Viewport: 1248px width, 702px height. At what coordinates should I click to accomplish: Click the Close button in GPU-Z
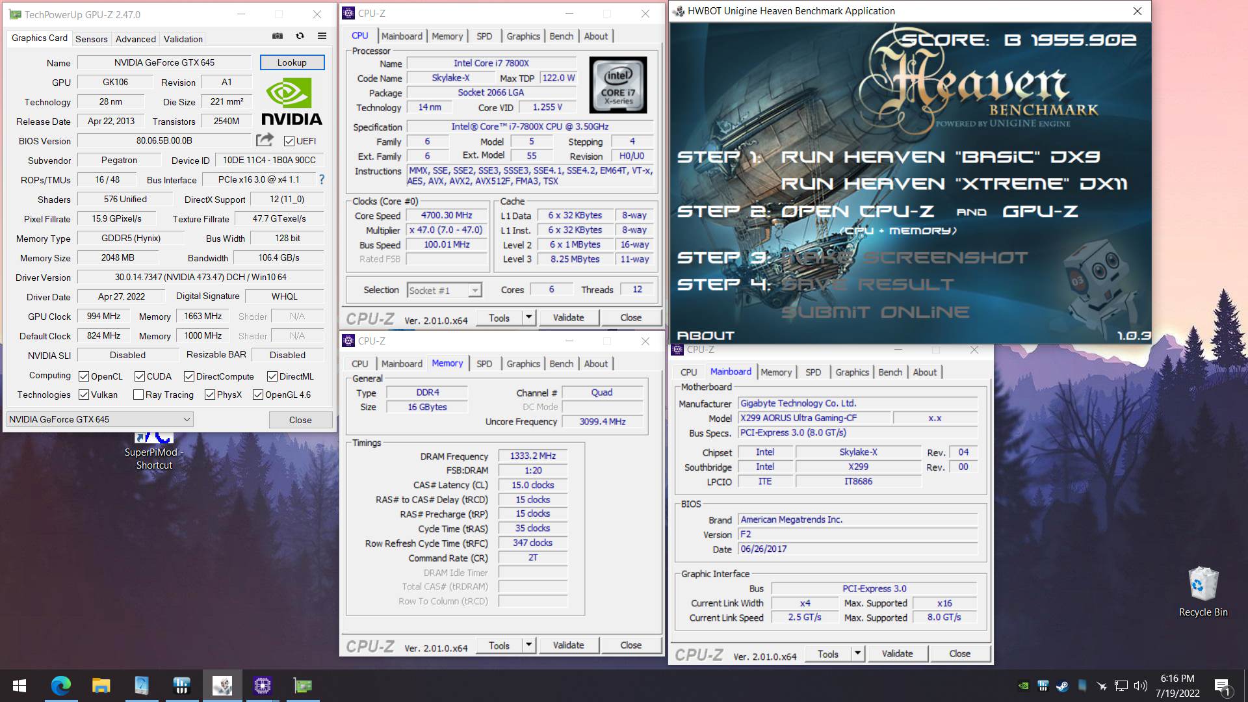300,420
